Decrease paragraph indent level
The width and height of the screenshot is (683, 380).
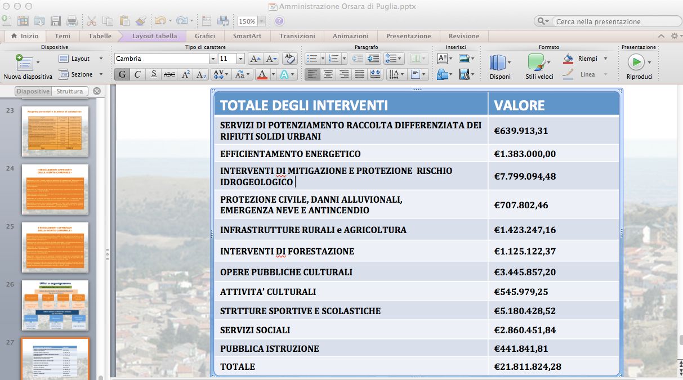click(357, 59)
